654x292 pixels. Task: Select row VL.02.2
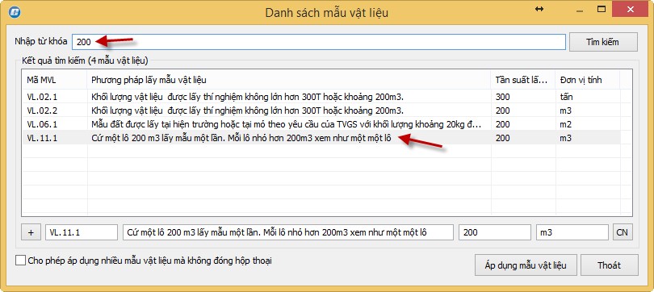[x=321, y=111]
